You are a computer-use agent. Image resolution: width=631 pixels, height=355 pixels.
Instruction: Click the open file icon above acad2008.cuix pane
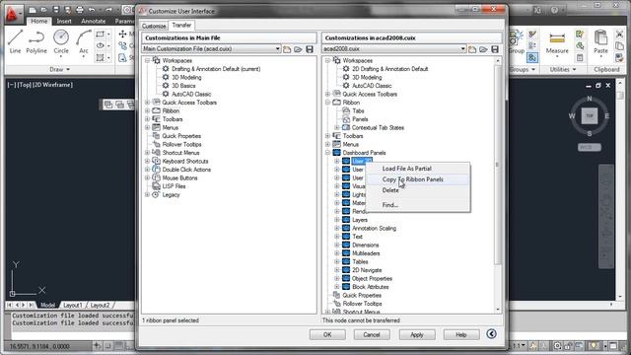[x=484, y=49]
